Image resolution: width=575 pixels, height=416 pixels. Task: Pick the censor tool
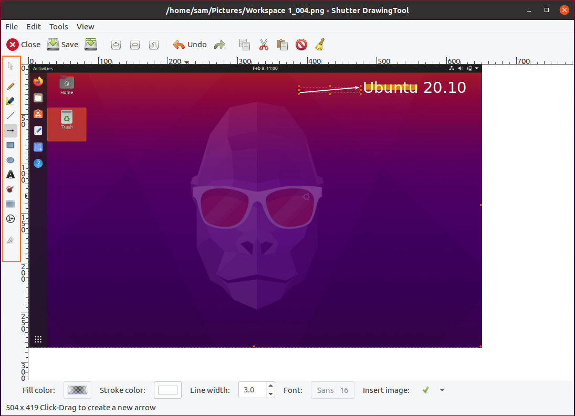tap(11, 189)
